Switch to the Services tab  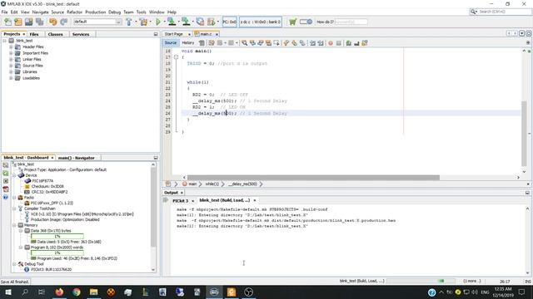81,34
